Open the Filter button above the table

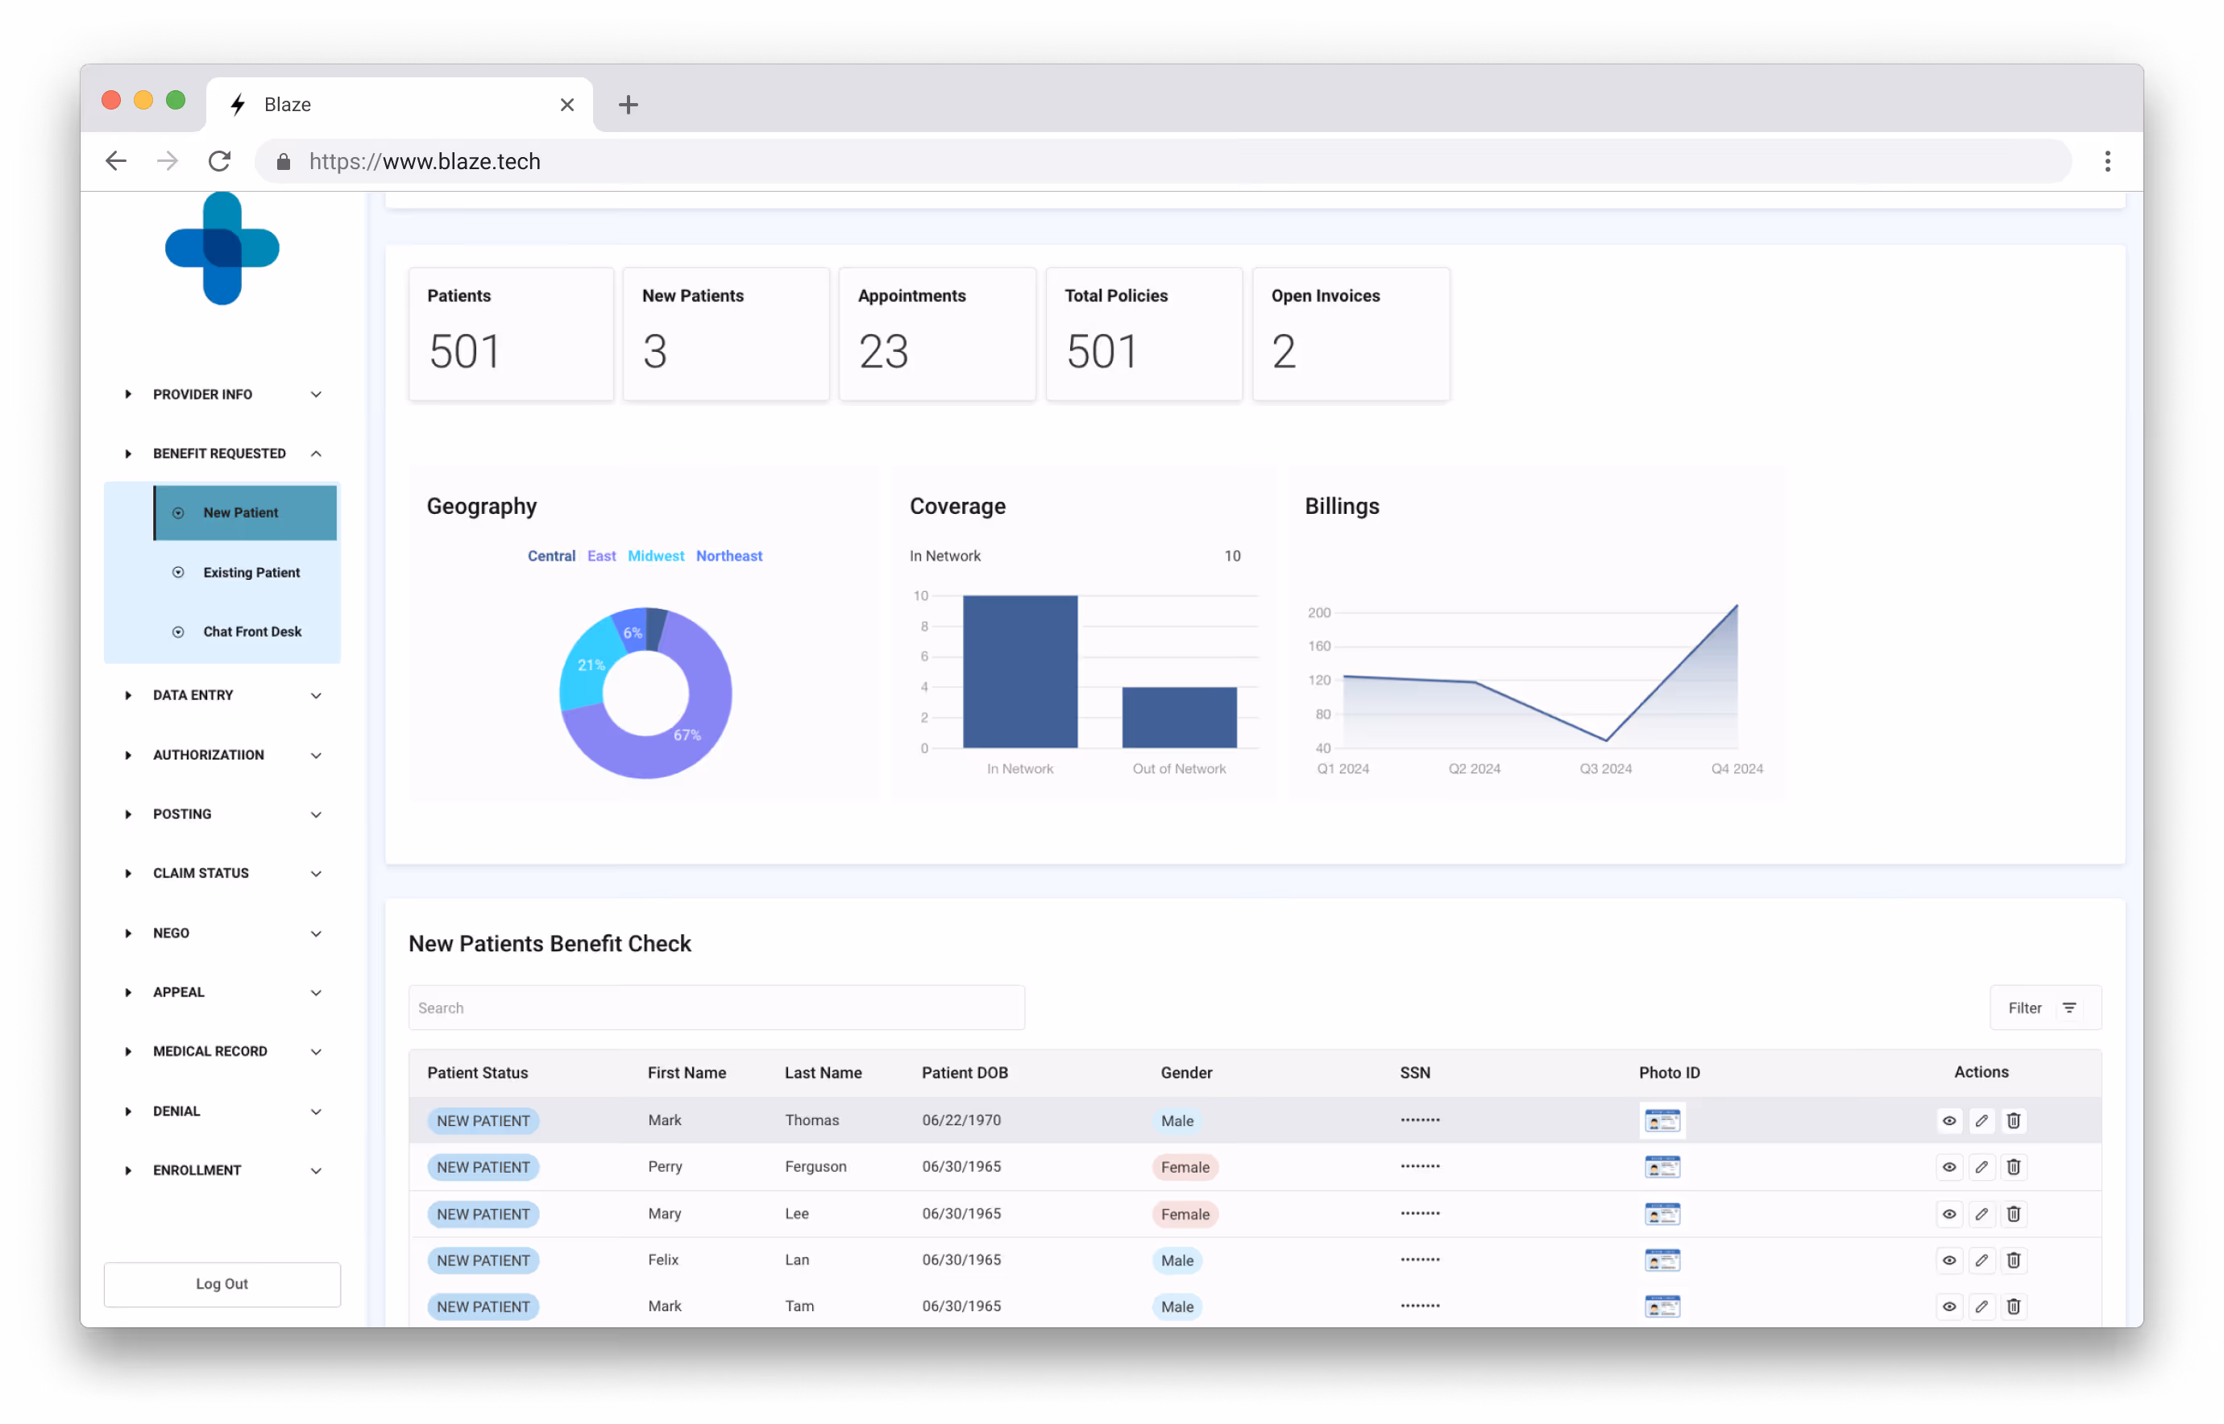2044,1008
